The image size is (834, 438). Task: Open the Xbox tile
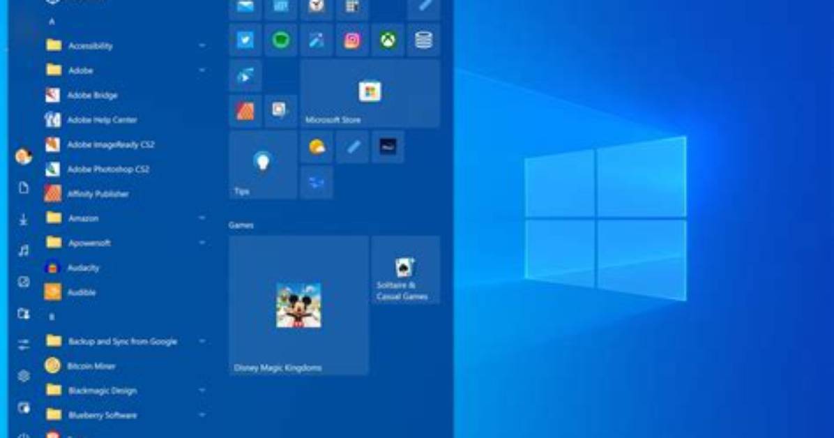[388, 40]
